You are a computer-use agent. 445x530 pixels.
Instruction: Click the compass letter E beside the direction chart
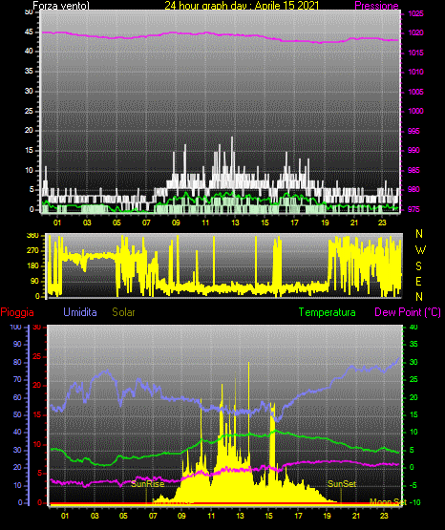418,281
